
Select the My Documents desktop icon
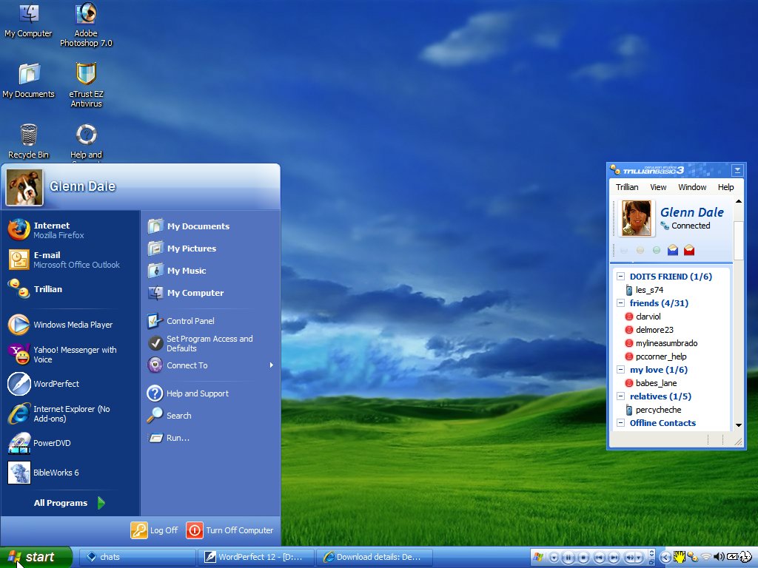tap(29, 81)
